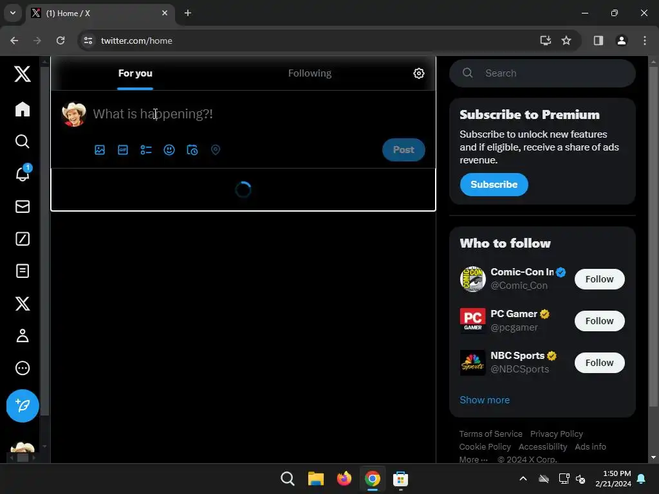Click the blue compose post feather button
659x494 pixels.
23,406
